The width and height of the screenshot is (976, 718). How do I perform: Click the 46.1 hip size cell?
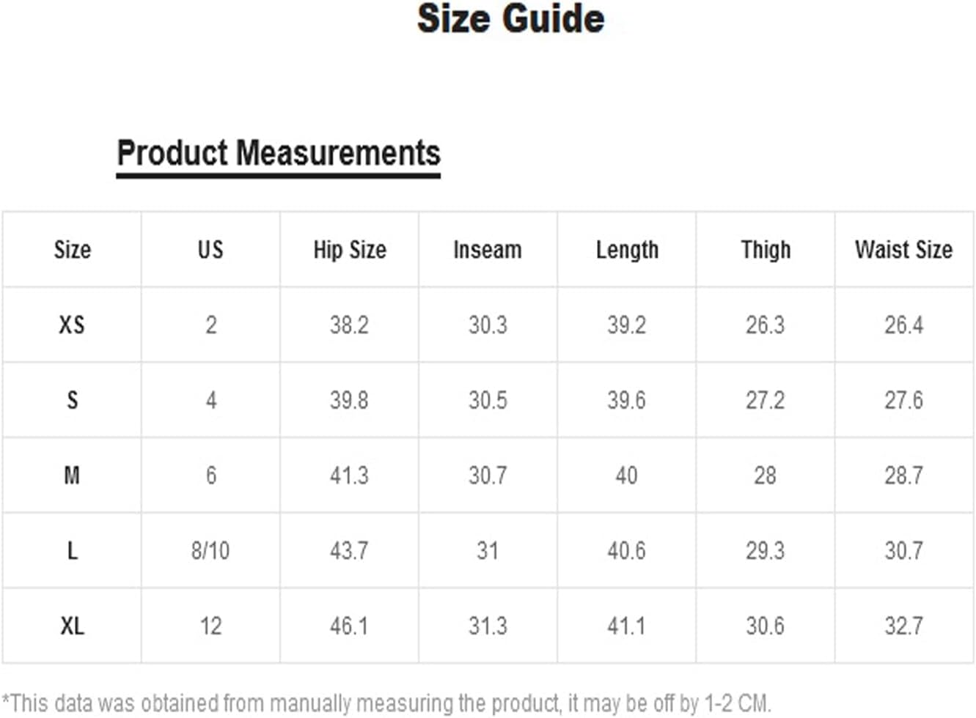[349, 626]
